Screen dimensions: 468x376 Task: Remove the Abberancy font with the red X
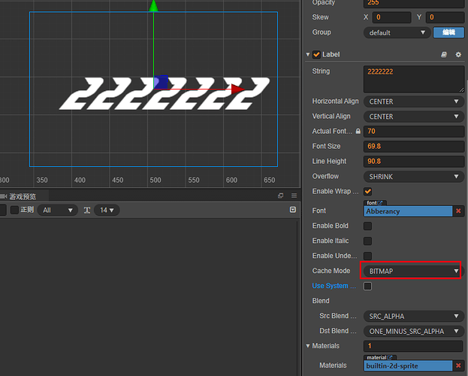458,211
